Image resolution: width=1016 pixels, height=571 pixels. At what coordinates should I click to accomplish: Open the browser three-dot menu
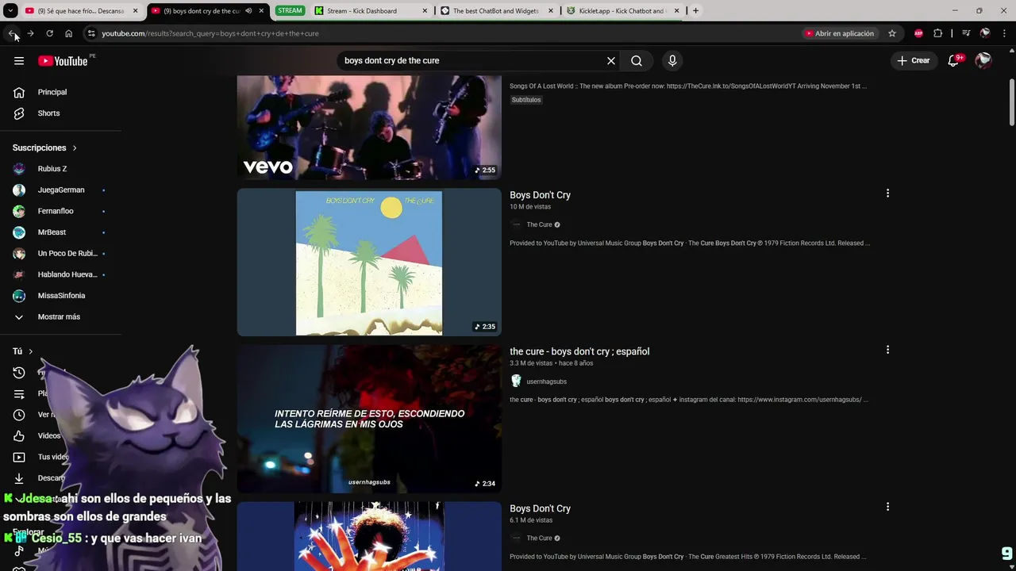(1004, 33)
